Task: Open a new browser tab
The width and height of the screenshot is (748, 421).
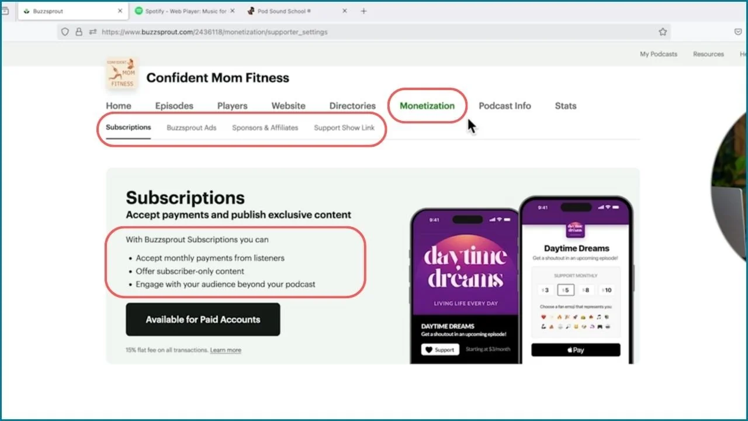Action: [363, 11]
